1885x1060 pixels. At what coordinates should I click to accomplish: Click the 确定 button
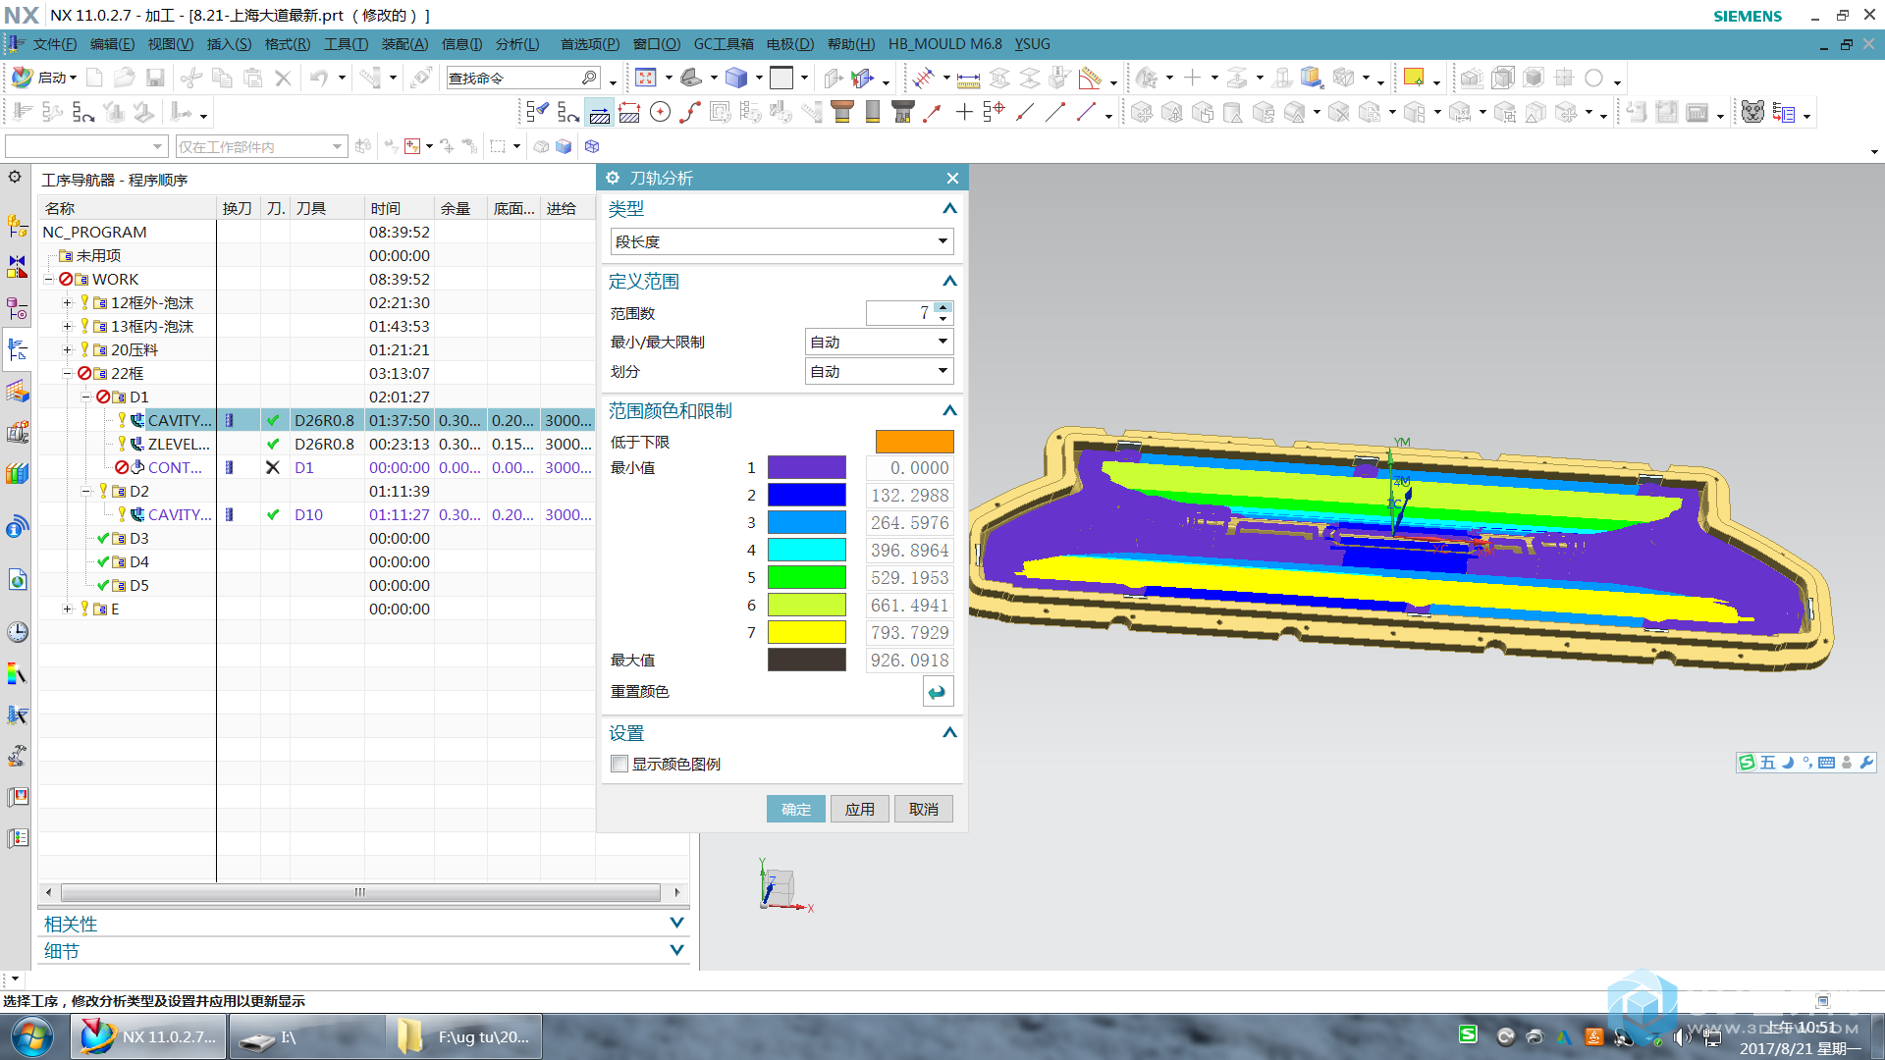click(x=796, y=809)
